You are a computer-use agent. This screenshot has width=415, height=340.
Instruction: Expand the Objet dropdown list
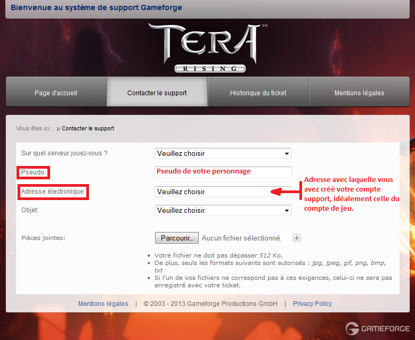click(x=223, y=210)
